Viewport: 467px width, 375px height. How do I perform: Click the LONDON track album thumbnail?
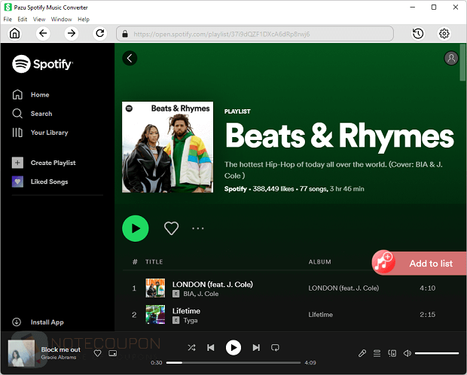pyautogui.click(x=155, y=288)
